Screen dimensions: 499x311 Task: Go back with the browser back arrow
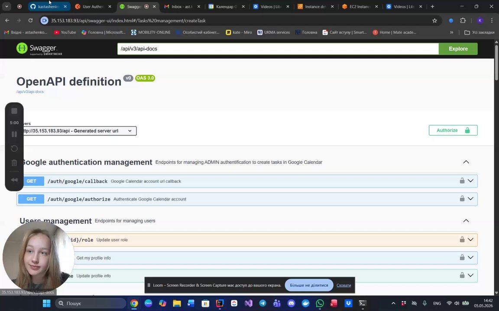tap(7, 21)
